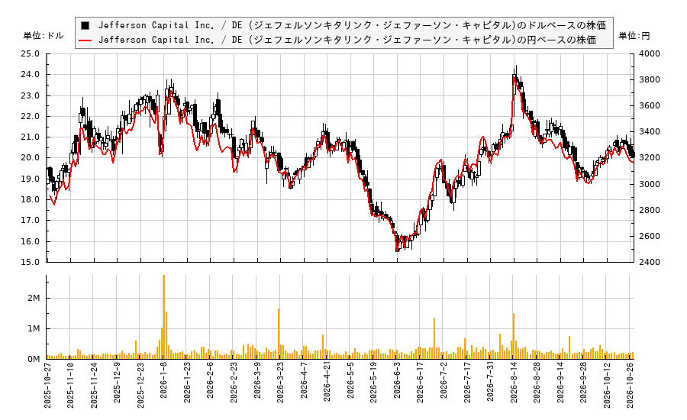This screenshot has width=687, height=420.
Task: Click the 15.0 left axis value
Action: tap(31, 262)
